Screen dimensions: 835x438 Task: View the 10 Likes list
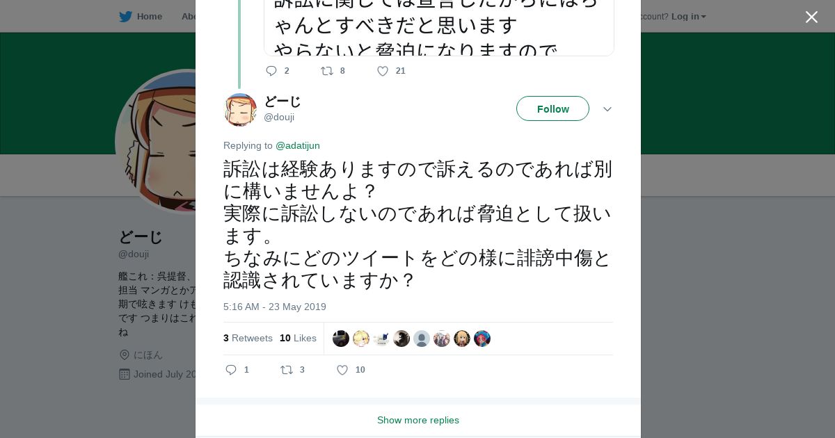click(298, 339)
